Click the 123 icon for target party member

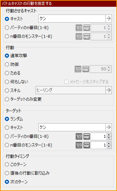[79, 136]
